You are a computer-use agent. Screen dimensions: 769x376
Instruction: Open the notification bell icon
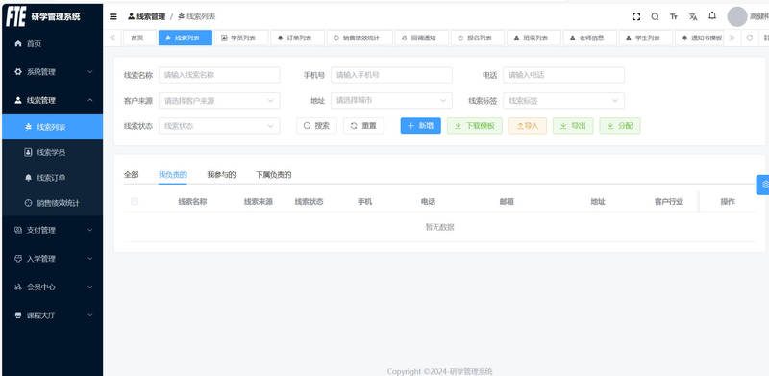point(712,15)
